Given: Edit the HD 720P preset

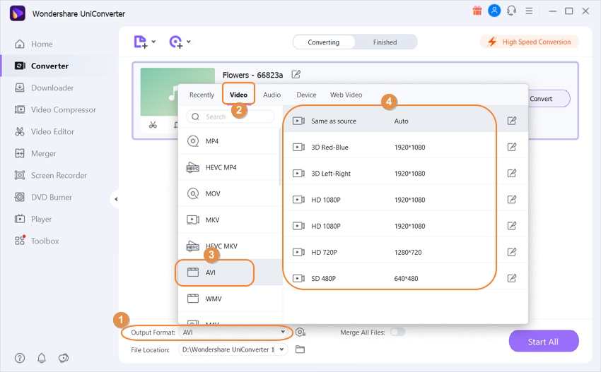Looking at the screenshot, I should (511, 252).
